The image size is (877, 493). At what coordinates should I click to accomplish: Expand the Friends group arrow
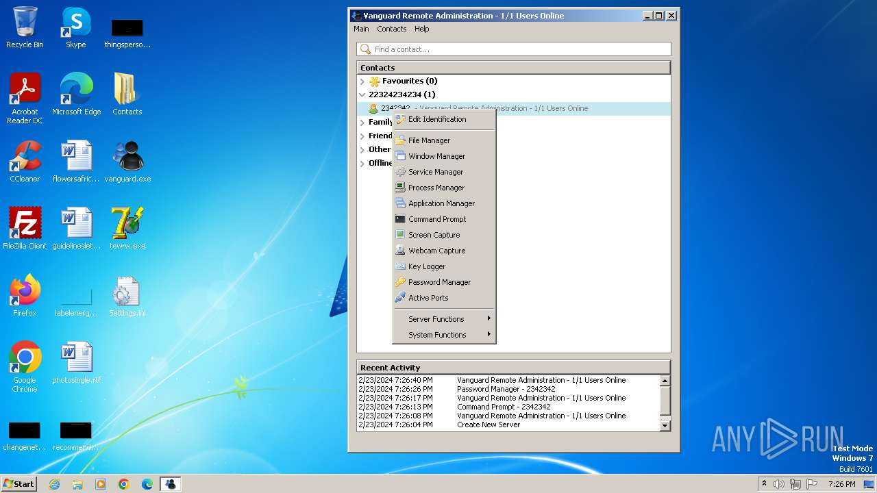pyautogui.click(x=362, y=136)
